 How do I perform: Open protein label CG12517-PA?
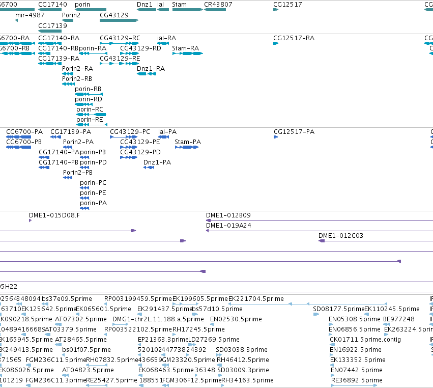tap(294, 131)
